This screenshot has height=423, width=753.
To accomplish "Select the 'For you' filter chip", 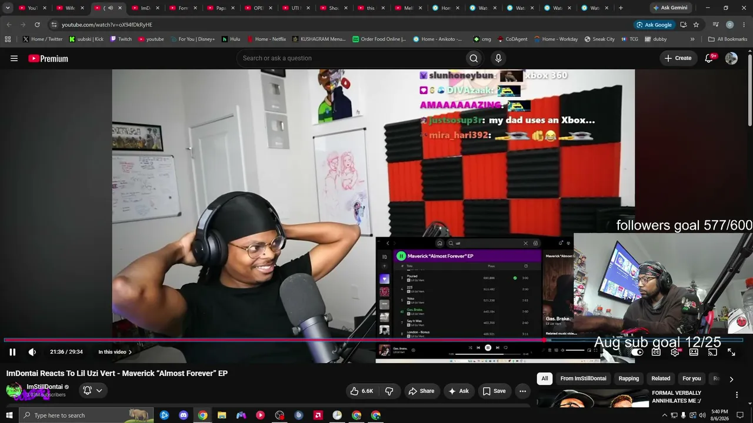I will pyautogui.click(x=692, y=378).
